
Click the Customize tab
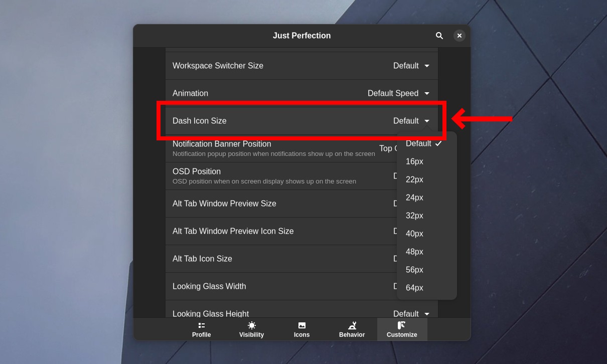point(402,330)
